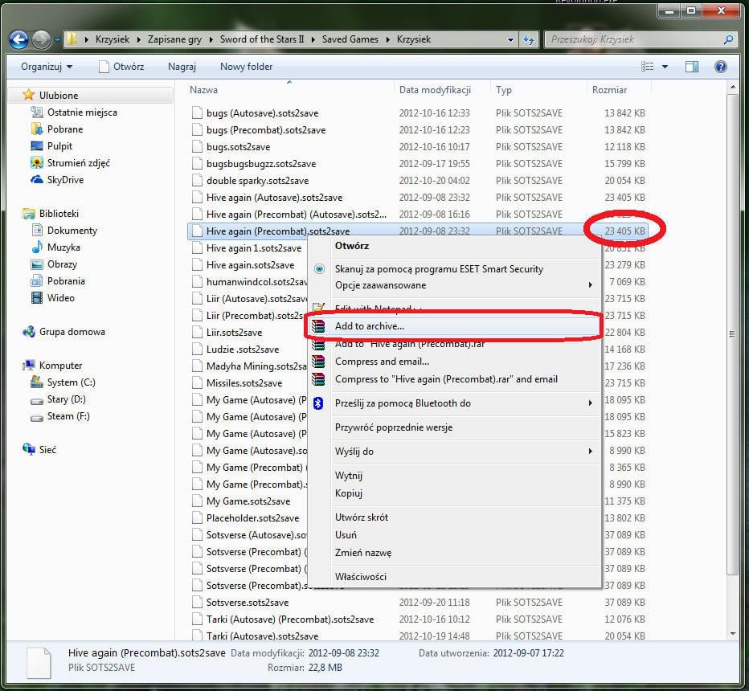Click the ESET scan icon in context menu
Screen dimensions: 749x691
(320, 269)
